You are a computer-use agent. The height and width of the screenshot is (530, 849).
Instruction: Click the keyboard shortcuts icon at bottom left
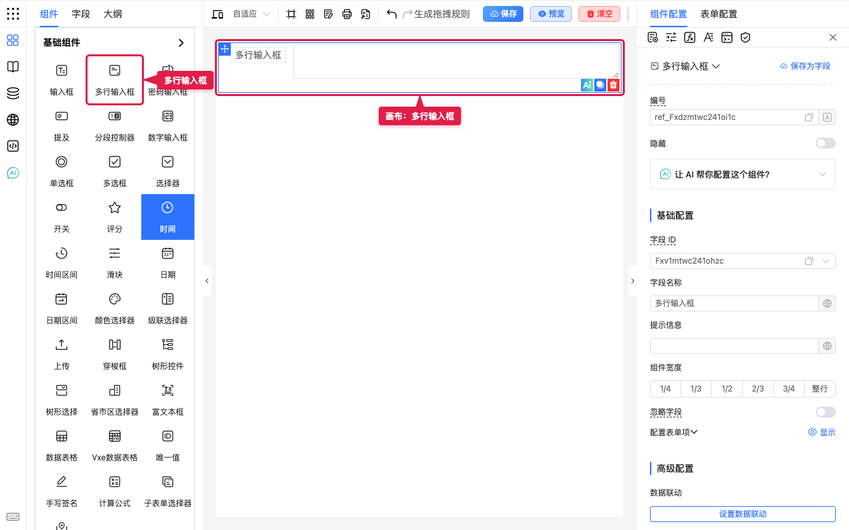(13, 517)
